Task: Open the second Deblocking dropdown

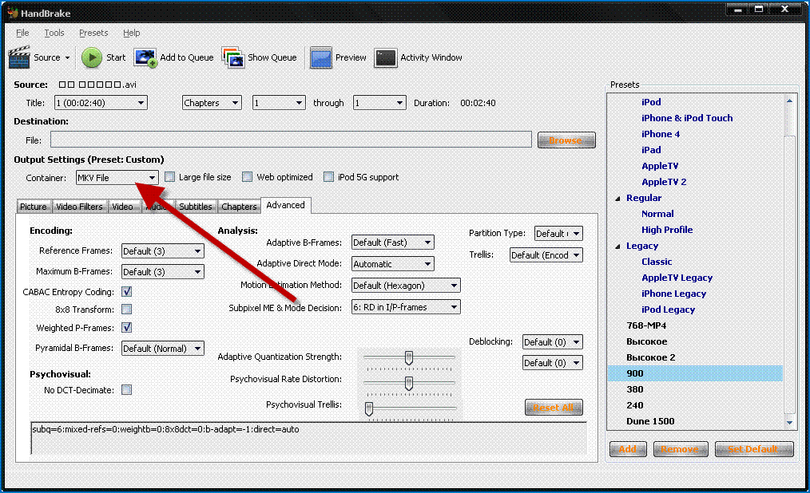Action: point(552,362)
